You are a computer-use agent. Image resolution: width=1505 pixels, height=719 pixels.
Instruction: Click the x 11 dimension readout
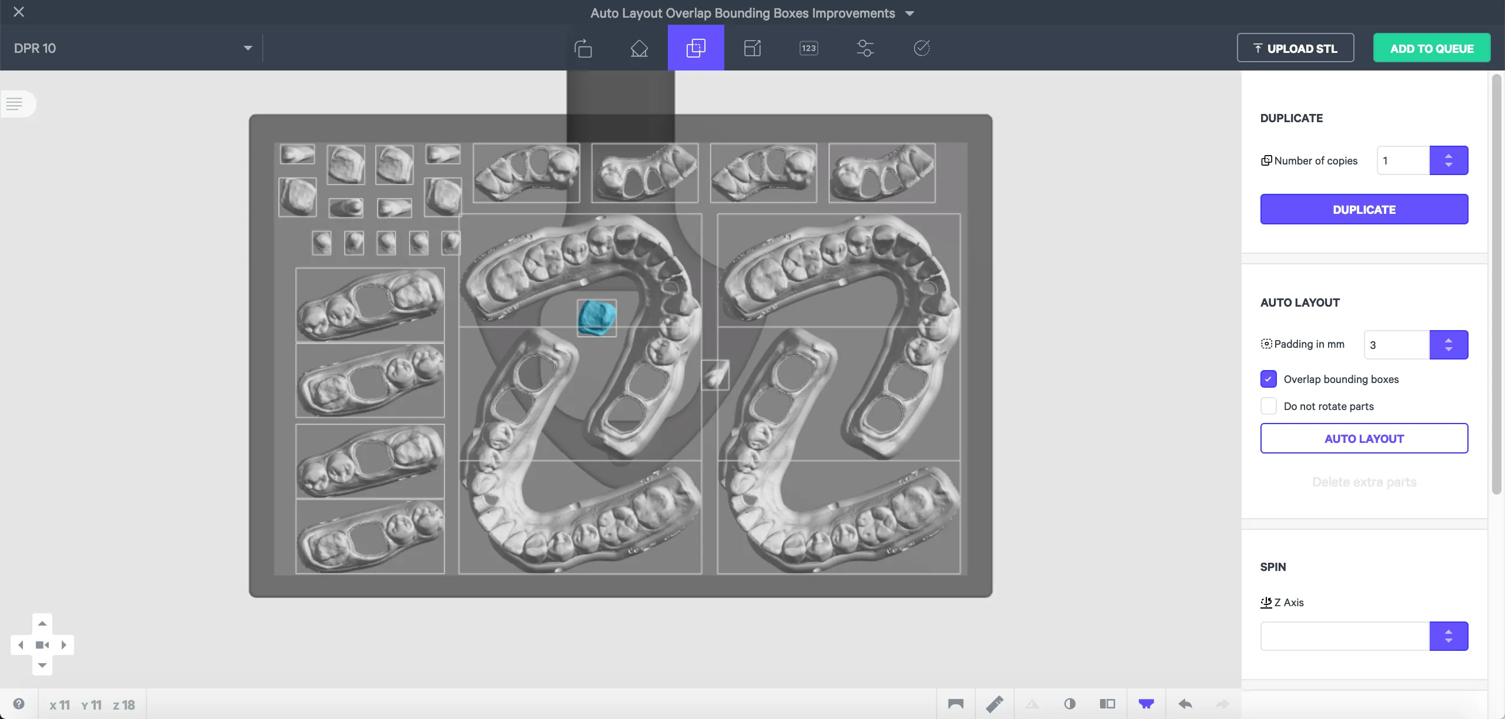[59, 704]
